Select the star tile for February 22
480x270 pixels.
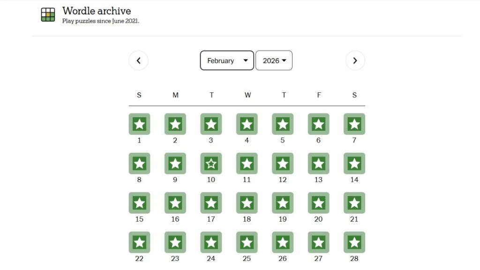[x=139, y=242]
